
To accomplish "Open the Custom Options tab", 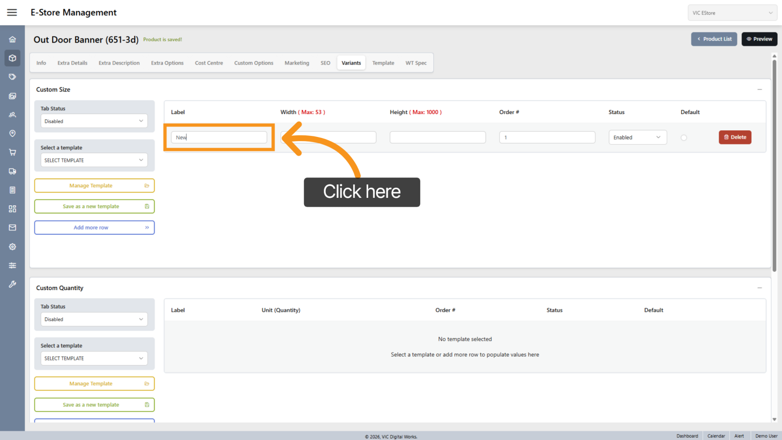I will [254, 63].
